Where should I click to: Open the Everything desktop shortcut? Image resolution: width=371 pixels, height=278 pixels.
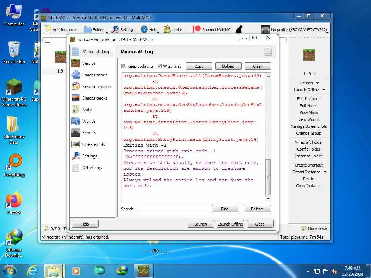tap(14, 165)
